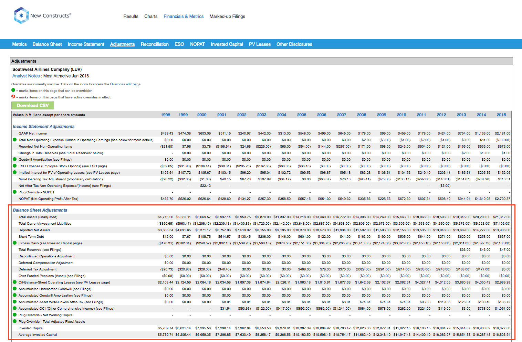Click the 2008 year column header
The image size is (522, 342).
point(362,115)
